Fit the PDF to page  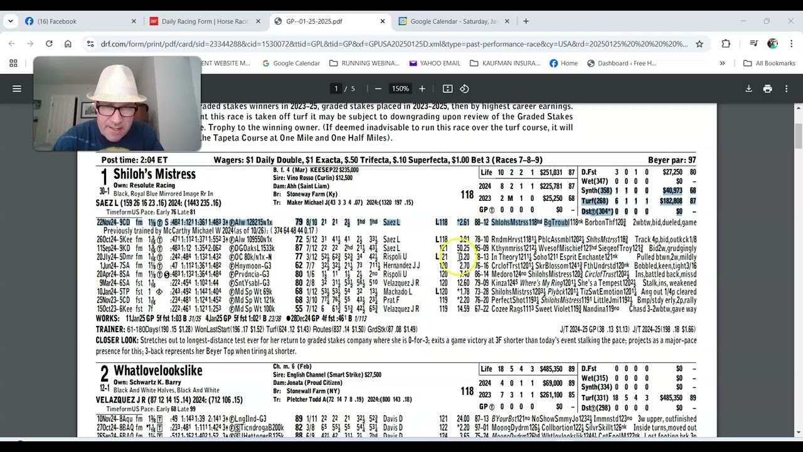[x=447, y=89]
